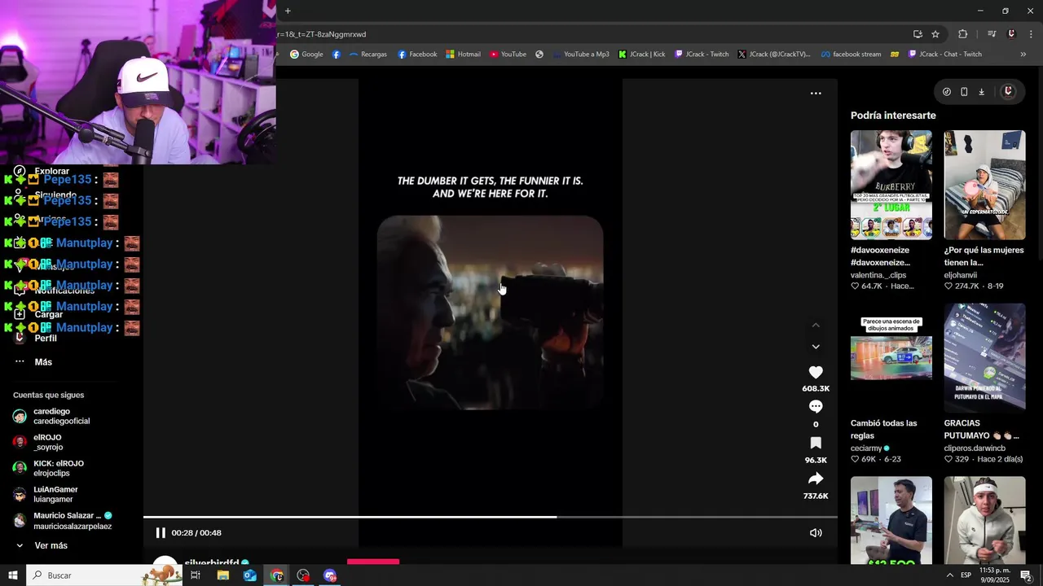
Task: Open the three-dot video options menu
Action: point(816,94)
